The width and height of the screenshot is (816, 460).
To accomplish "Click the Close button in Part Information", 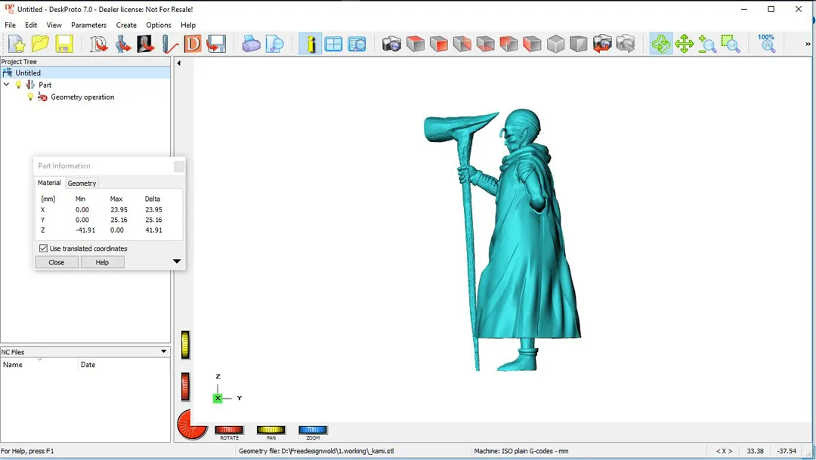I will tap(57, 262).
